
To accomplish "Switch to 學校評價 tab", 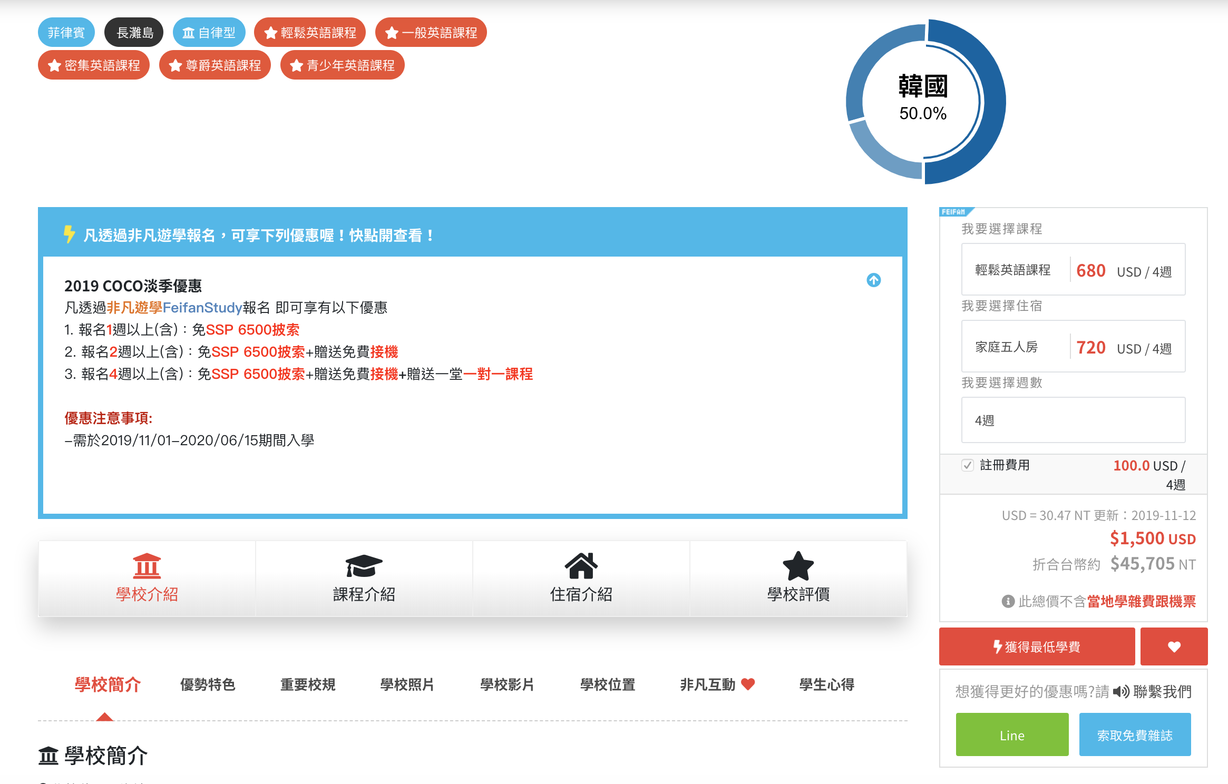I will 798,579.
